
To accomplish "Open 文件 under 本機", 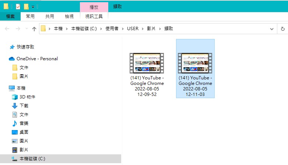I will (24, 115).
